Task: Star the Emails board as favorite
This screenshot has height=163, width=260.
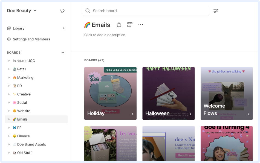Action: coord(119,25)
